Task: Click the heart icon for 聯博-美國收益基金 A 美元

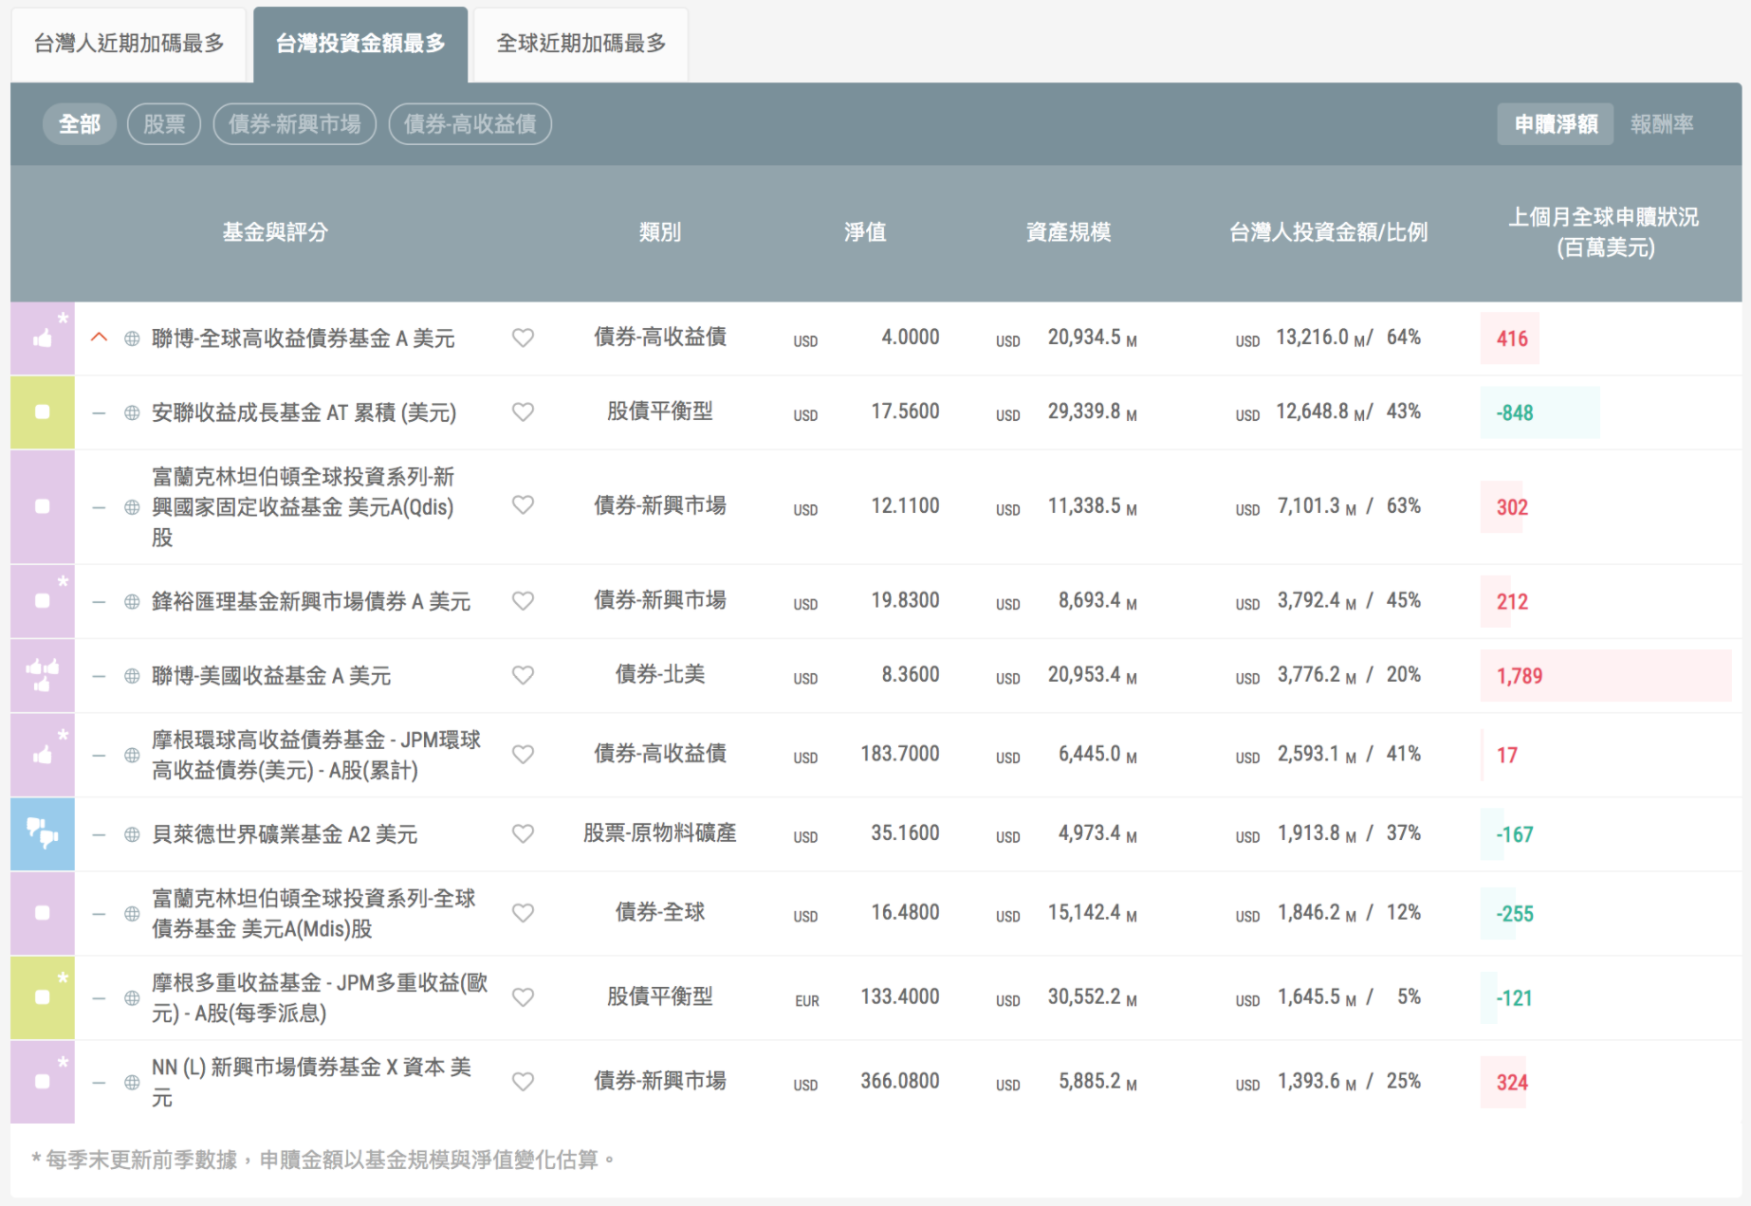Action: 523,675
